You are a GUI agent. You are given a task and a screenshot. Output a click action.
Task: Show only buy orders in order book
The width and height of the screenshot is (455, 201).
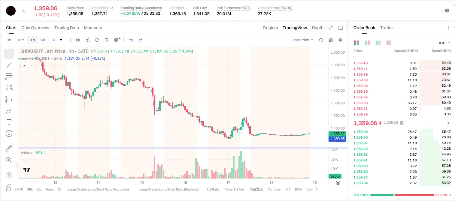(378, 43)
